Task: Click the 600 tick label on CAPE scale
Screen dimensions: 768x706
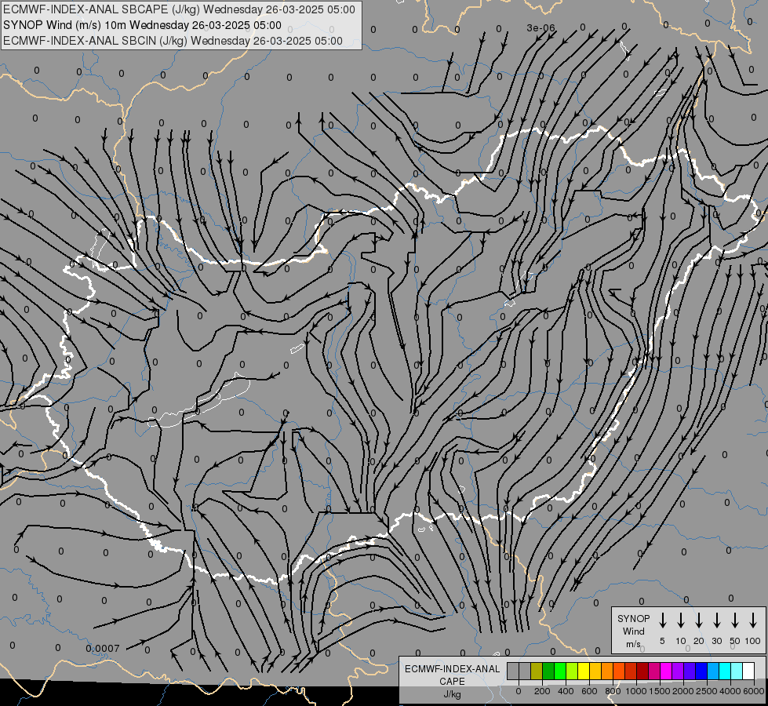Action: (589, 691)
